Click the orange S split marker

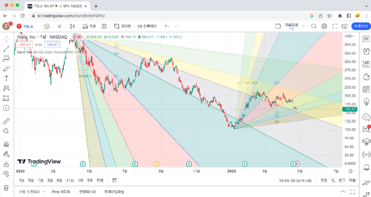click(156, 164)
